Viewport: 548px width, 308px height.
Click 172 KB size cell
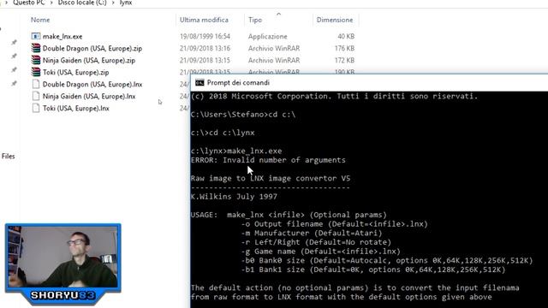point(344,60)
